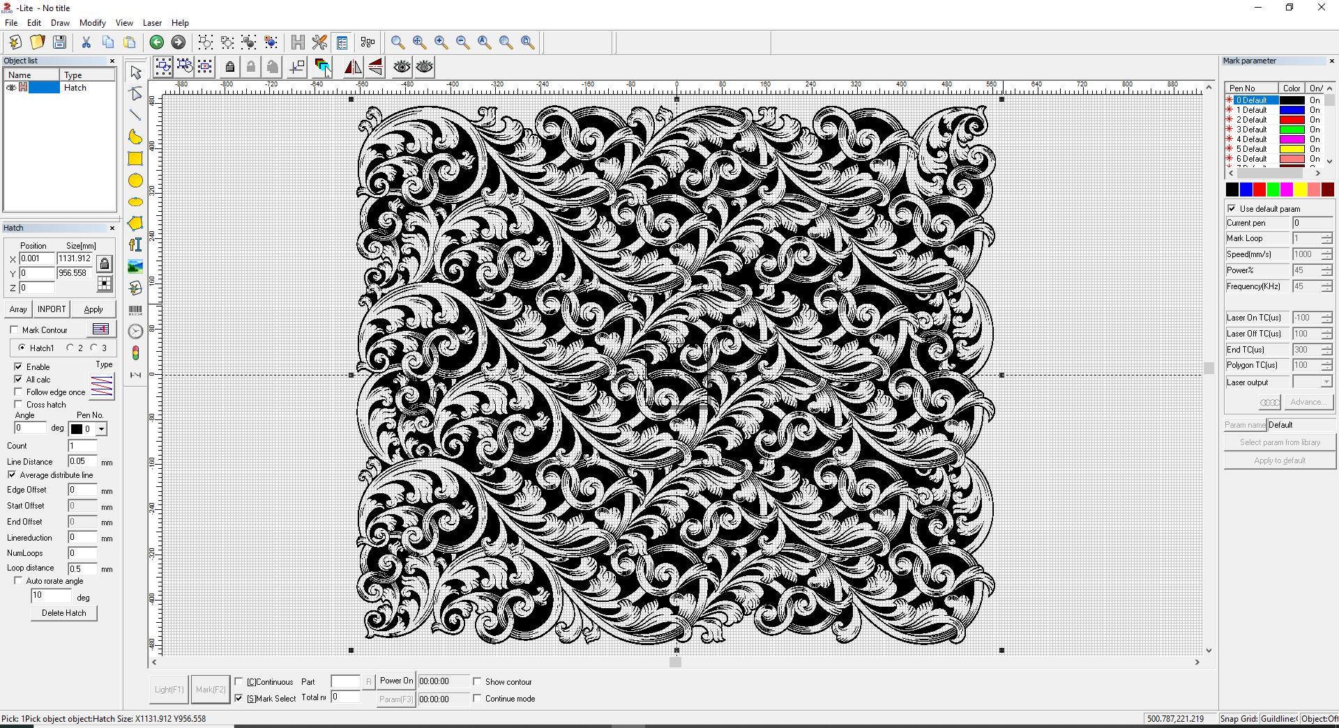Select the barcode tool
1339x728 pixels.
135,310
